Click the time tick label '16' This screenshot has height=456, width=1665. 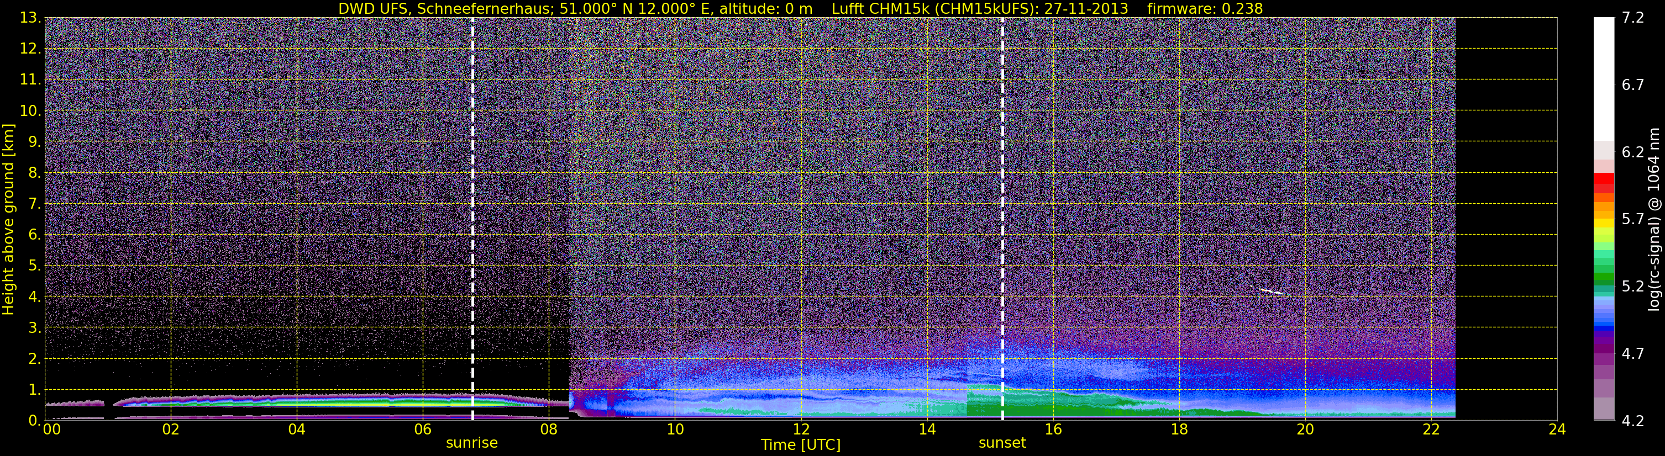tap(1053, 430)
